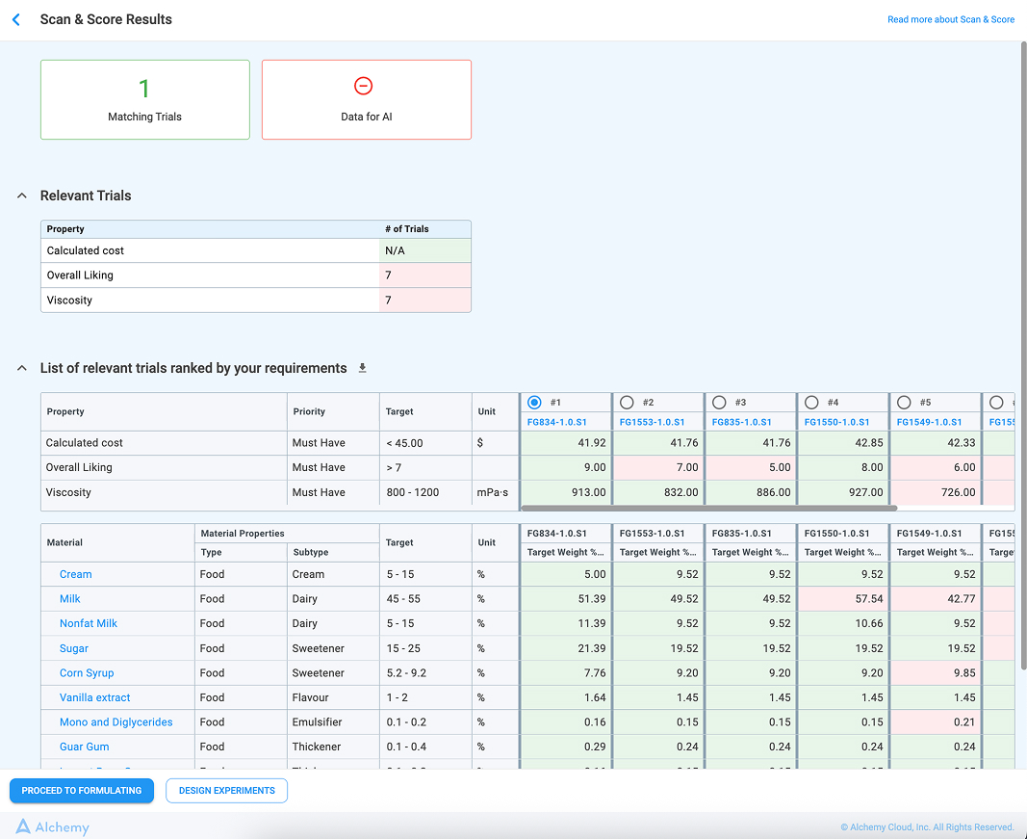The image size is (1027, 839).
Task: Click the Subtype column header
Action: click(x=333, y=552)
